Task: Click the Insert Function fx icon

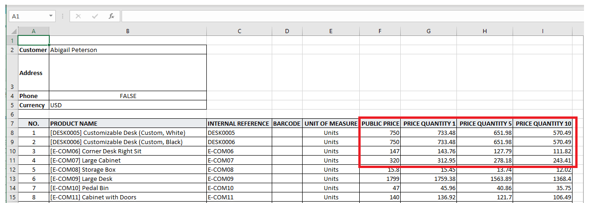Action: click(x=111, y=16)
